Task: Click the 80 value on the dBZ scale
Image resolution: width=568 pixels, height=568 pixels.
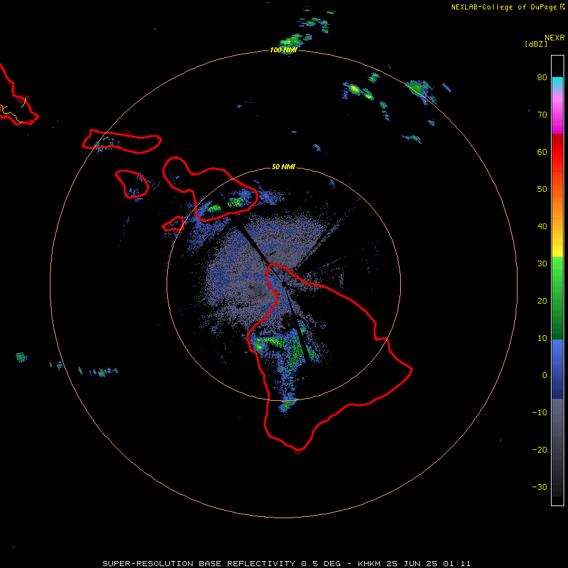Action: [x=542, y=77]
